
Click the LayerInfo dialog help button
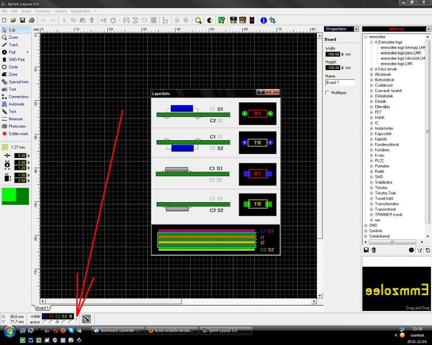pyautogui.click(x=260, y=92)
